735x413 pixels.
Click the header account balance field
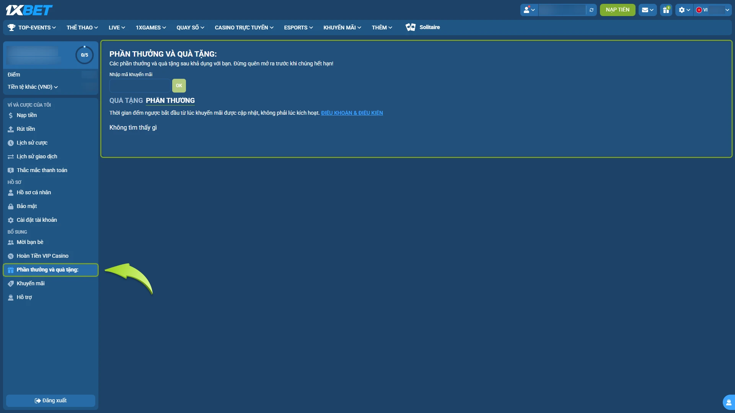point(562,10)
